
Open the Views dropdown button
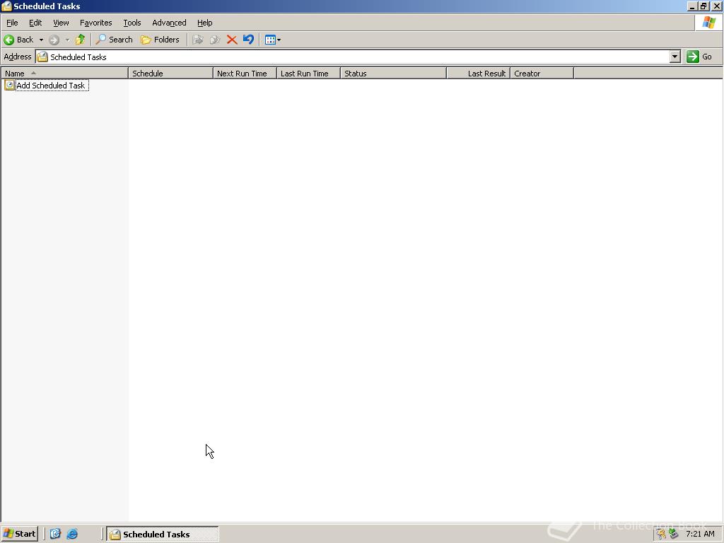coord(273,40)
